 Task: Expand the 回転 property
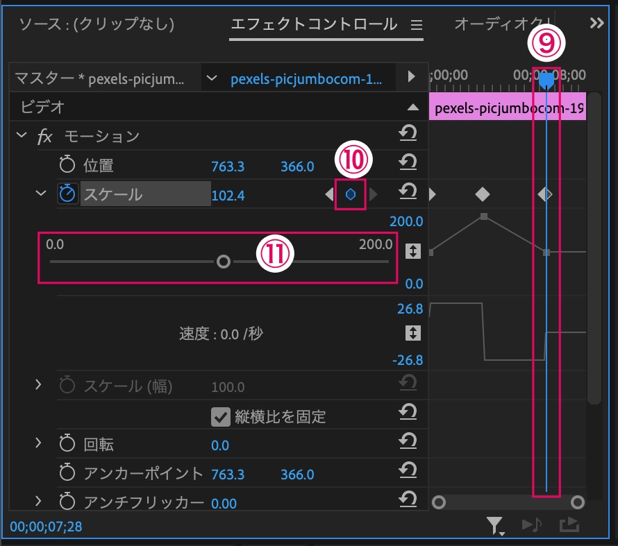(x=38, y=443)
